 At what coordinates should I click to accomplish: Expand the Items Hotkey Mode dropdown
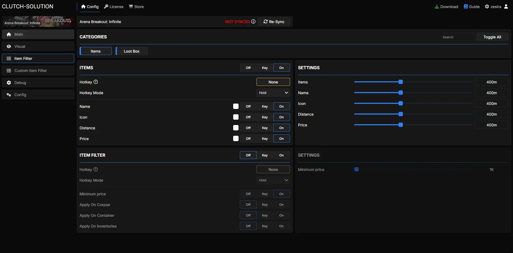273,93
